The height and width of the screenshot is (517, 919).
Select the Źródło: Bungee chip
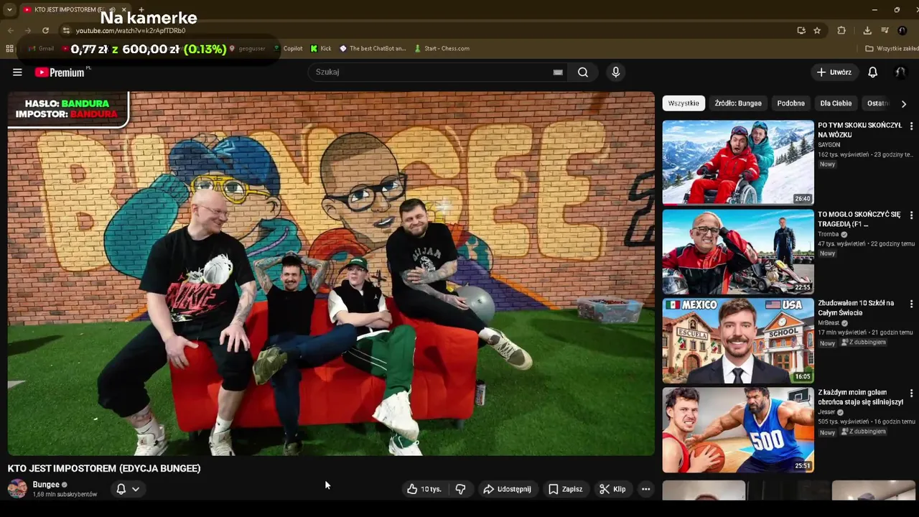[x=738, y=103]
